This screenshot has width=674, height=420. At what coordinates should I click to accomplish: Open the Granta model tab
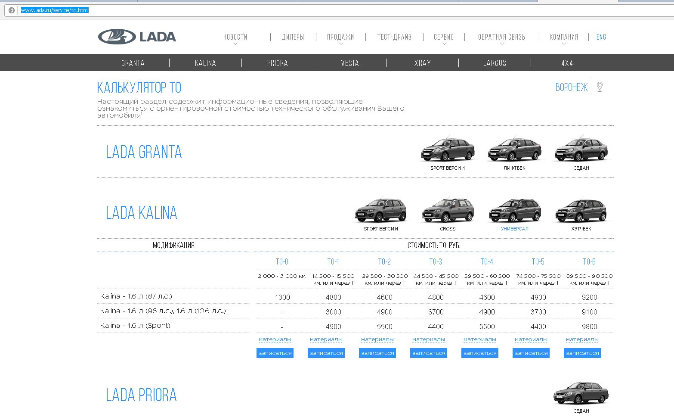click(133, 63)
